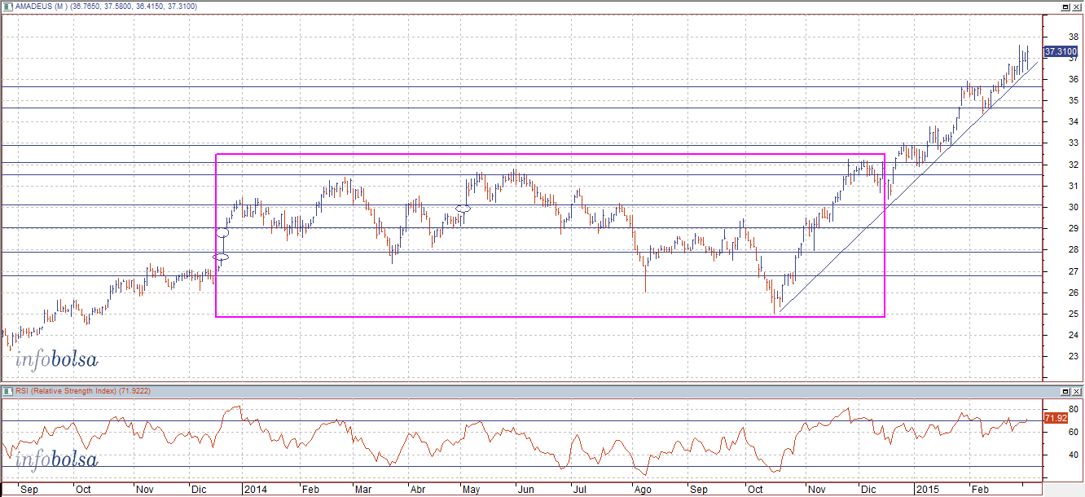
Task: Click the 40 level on RSI axis
Action: point(1074,455)
